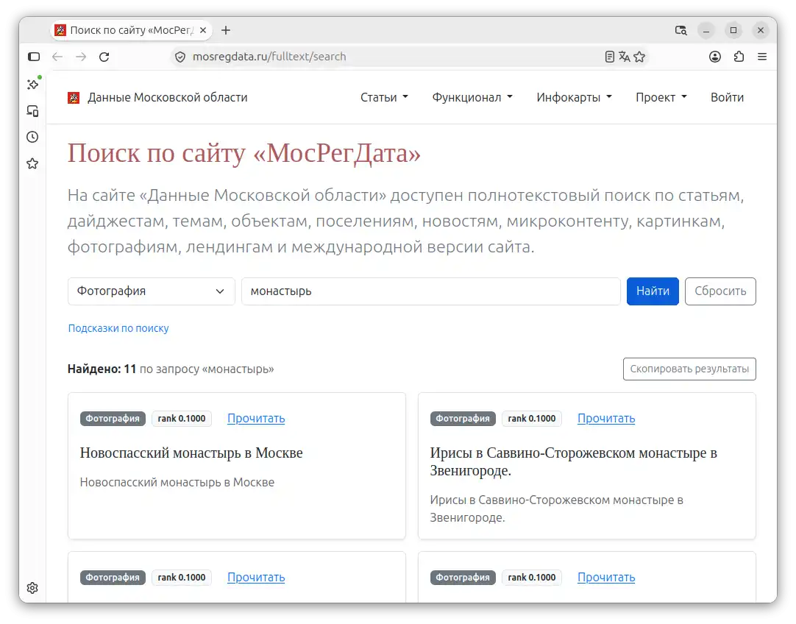796x624 pixels.
Task: Click the Найдено: 11 results count text
Action: 102,369
